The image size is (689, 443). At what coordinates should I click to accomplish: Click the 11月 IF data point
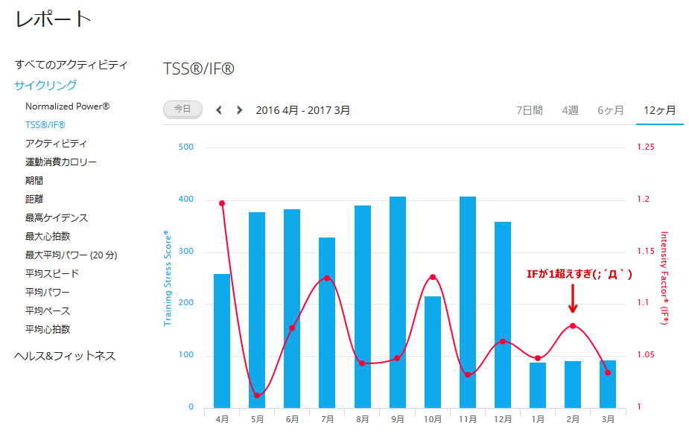click(x=468, y=375)
